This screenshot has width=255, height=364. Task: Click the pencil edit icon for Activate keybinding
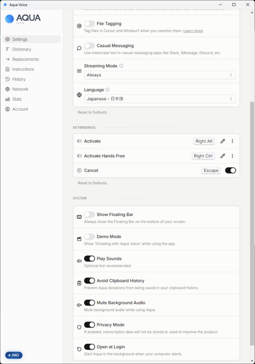223,141
